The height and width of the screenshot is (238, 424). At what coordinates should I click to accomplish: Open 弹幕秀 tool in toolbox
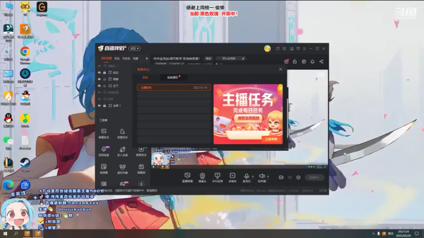(x=141, y=169)
